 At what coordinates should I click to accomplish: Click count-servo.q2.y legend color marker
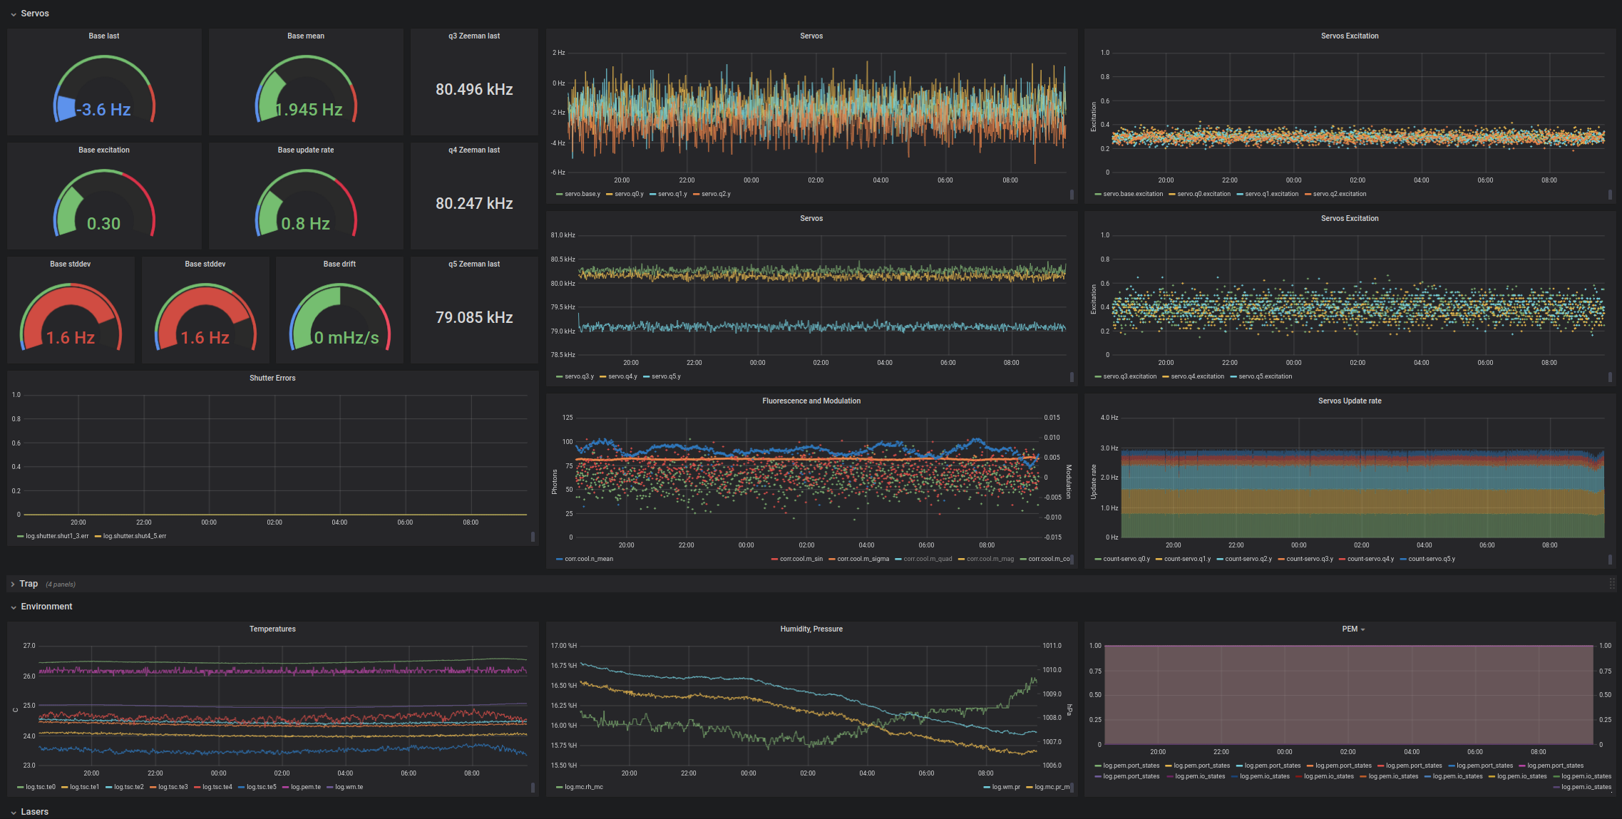coord(1220,559)
